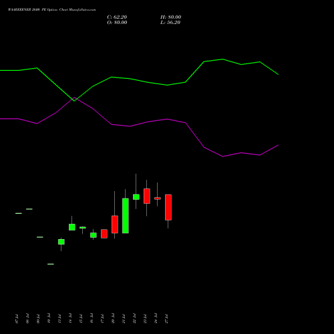Click the open value O: 80.00
This screenshot has width=334, height=334.
click(x=117, y=22)
